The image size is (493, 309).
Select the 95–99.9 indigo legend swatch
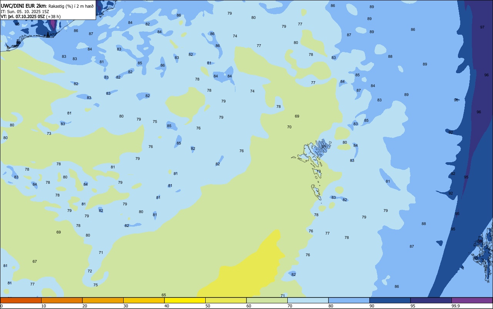coord(431,300)
